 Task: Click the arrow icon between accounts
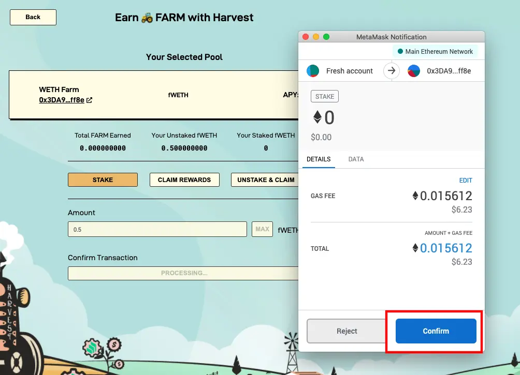tap(392, 70)
